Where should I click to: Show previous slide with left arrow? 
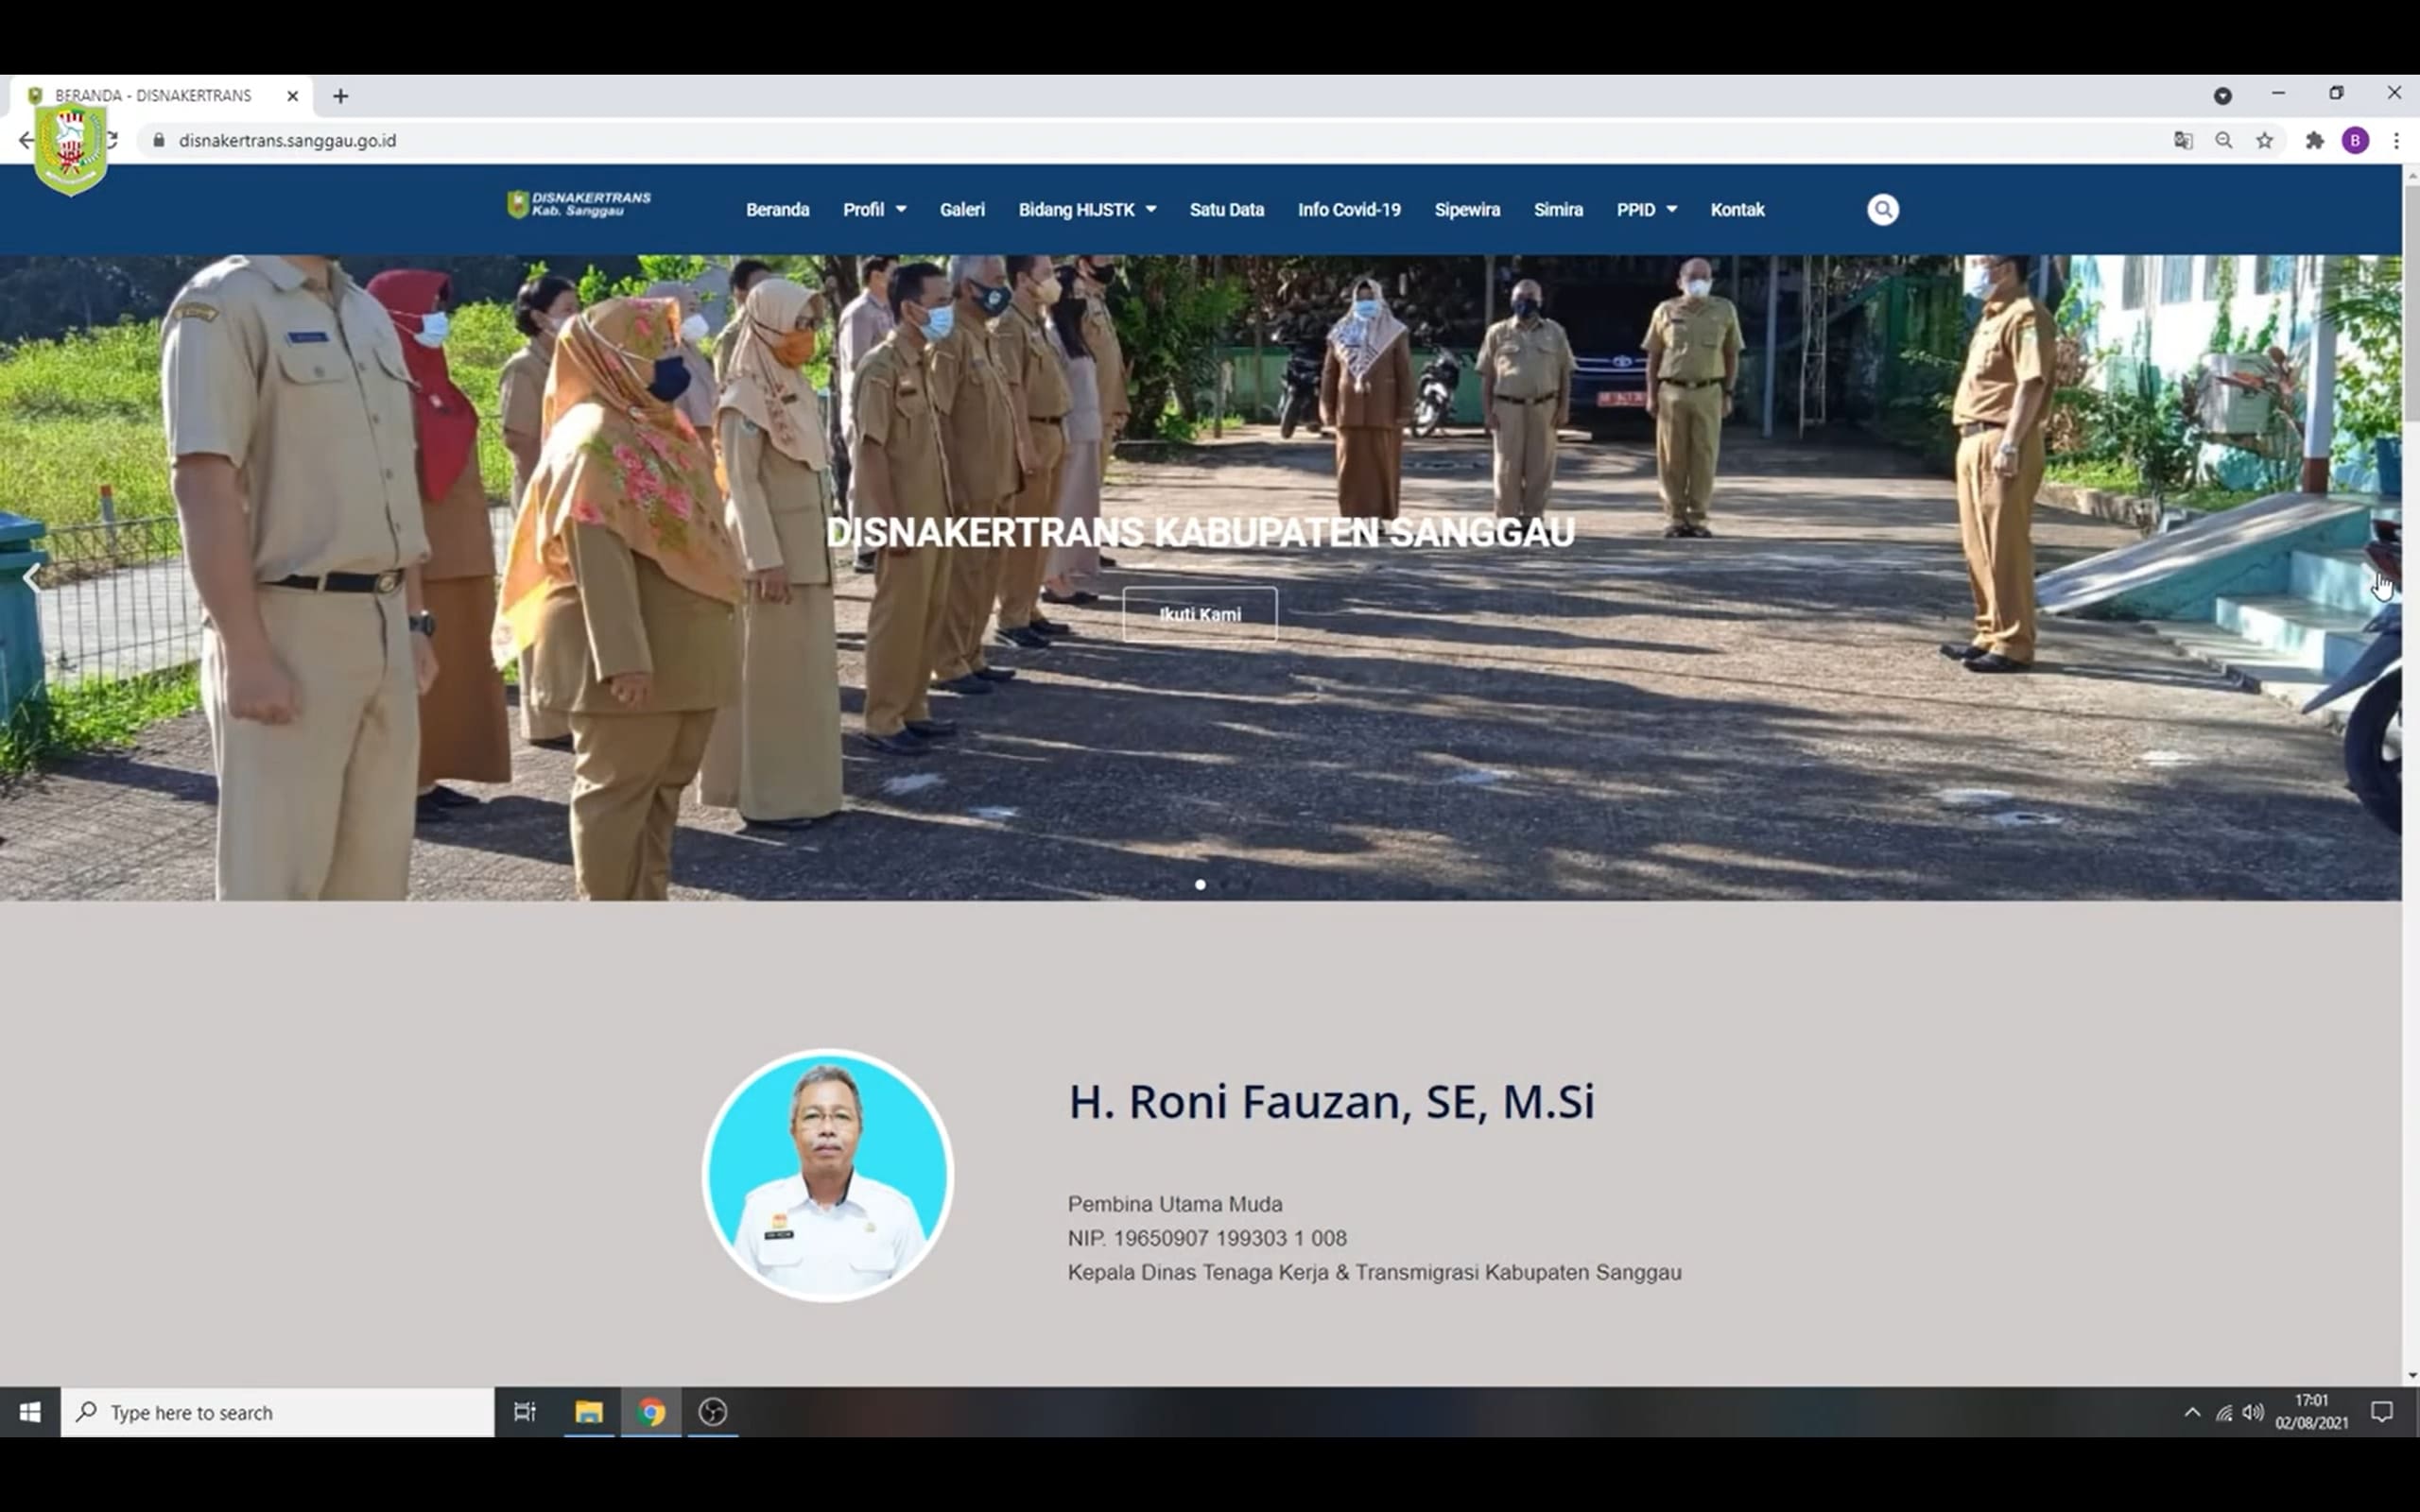32,577
